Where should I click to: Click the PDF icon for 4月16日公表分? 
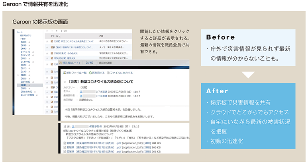click(65, 143)
